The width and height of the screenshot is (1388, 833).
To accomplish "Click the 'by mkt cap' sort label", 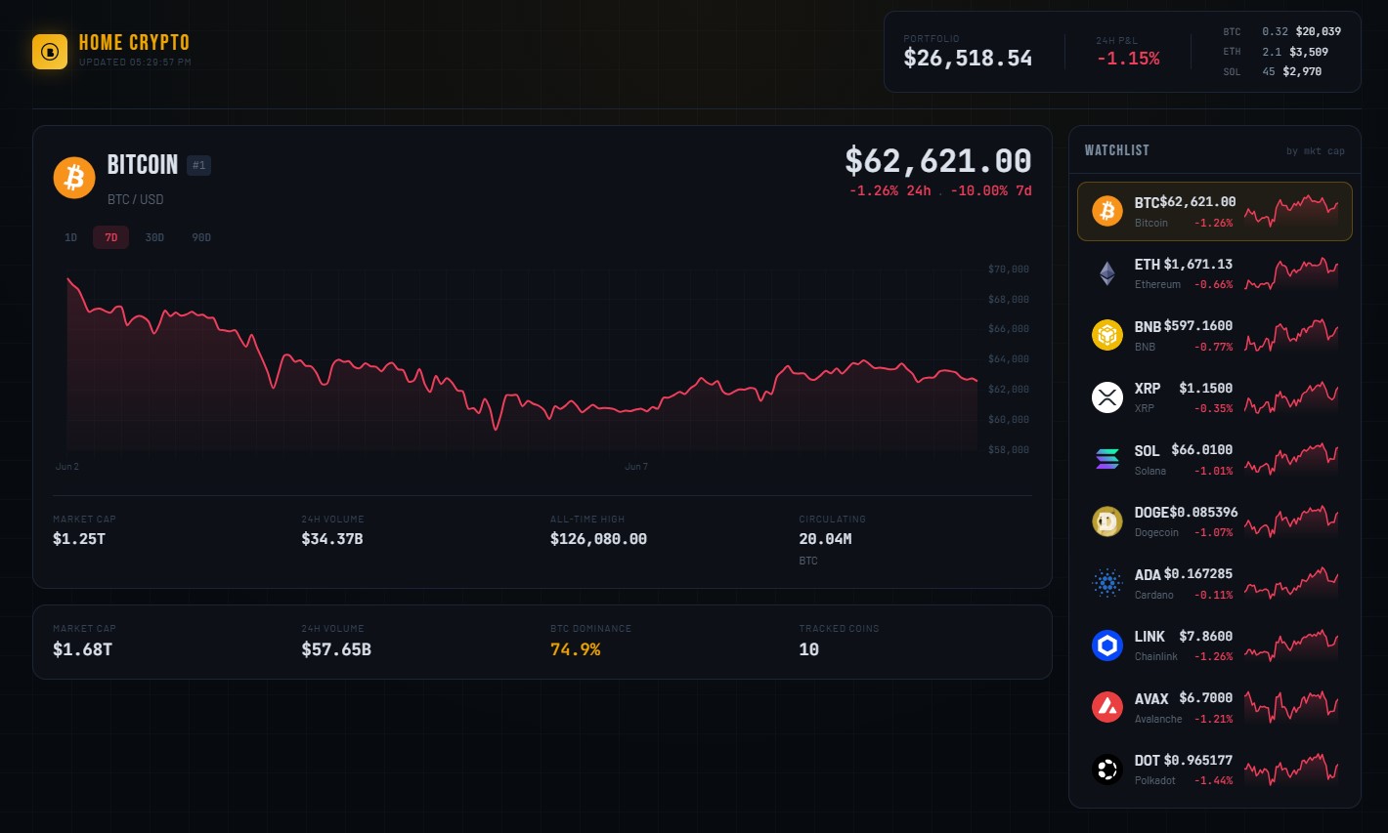I will click(x=1316, y=151).
